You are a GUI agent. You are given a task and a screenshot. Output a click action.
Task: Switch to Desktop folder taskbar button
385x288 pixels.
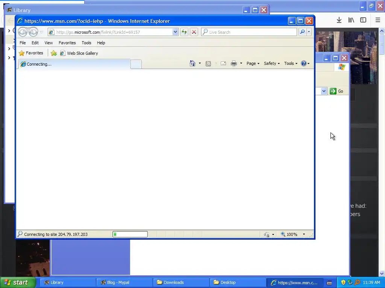(x=238, y=282)
